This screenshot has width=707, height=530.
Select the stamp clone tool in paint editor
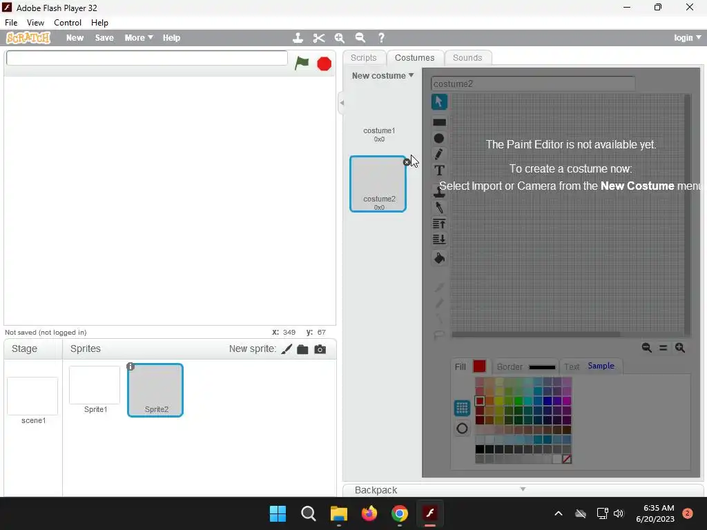(439, 191)
